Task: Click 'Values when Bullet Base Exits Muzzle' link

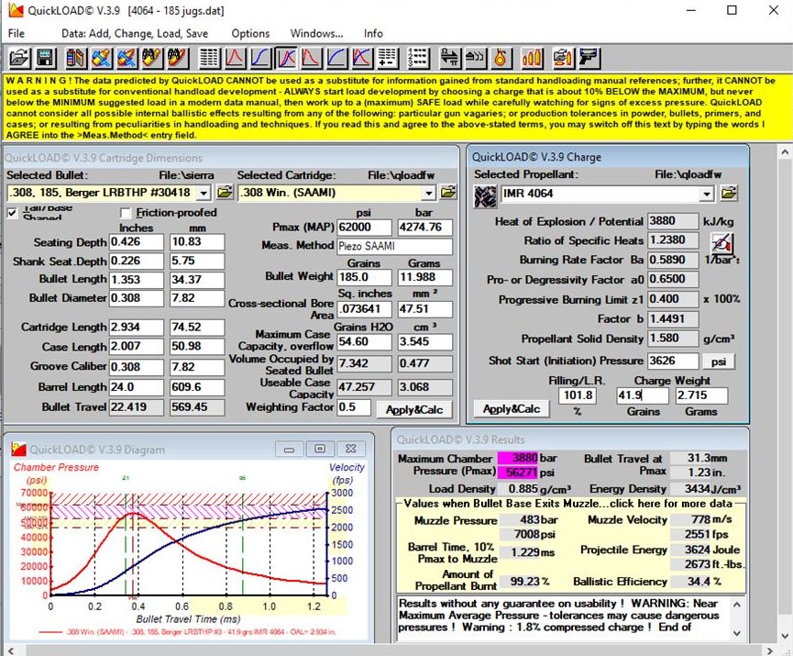Action: 568,504
